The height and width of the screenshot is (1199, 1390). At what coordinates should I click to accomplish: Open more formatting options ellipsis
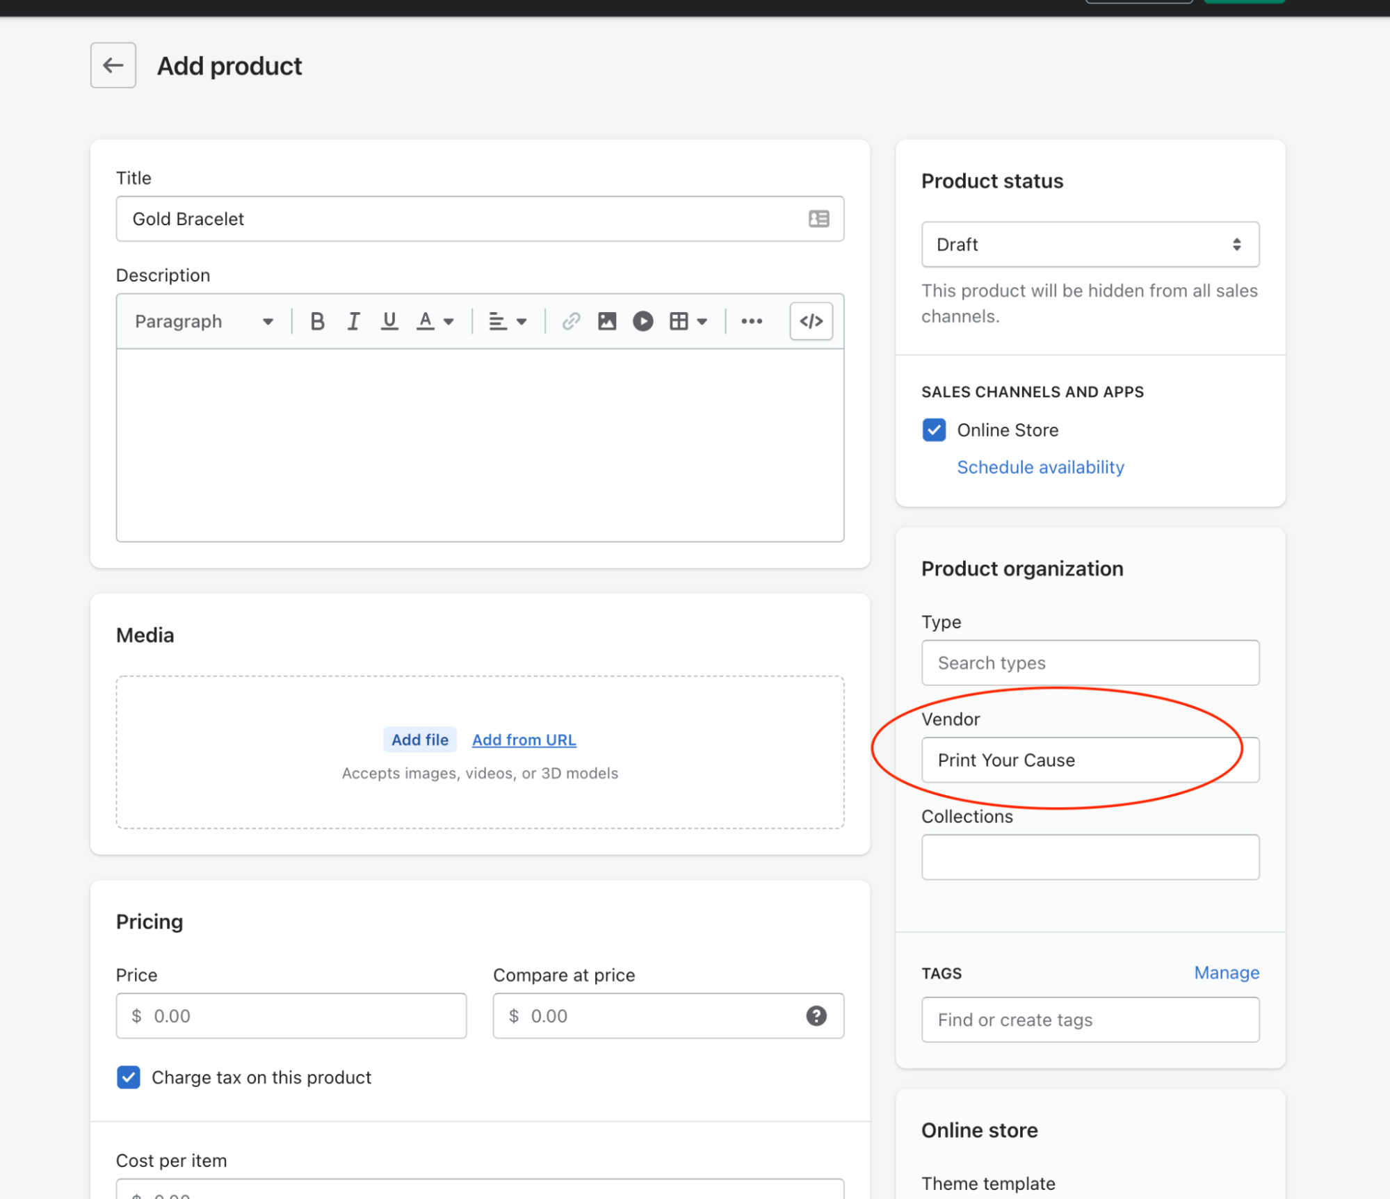click(x=751, y=321)
